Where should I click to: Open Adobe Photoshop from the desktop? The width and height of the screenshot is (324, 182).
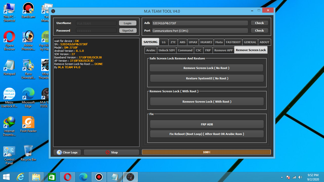[28, 37]
